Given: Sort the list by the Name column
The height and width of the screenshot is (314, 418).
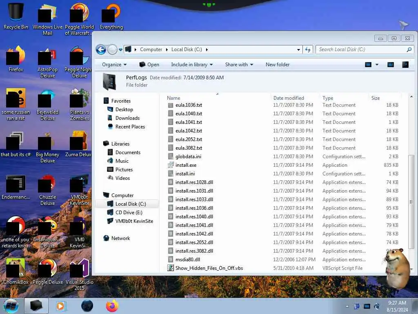Looking at the screenshot, I should [x=173, y=98].
